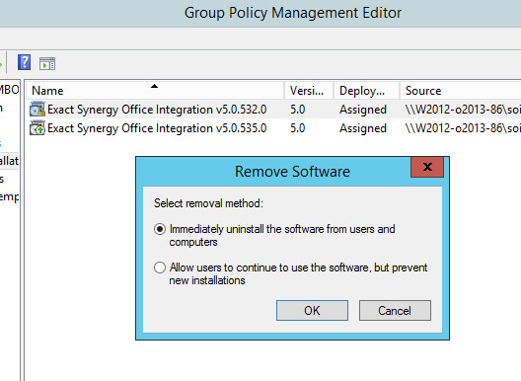Click the sort arrow above the Name column
Image resolution: width=521 pixels, height=381 pixels.
(x=154, y=86)
